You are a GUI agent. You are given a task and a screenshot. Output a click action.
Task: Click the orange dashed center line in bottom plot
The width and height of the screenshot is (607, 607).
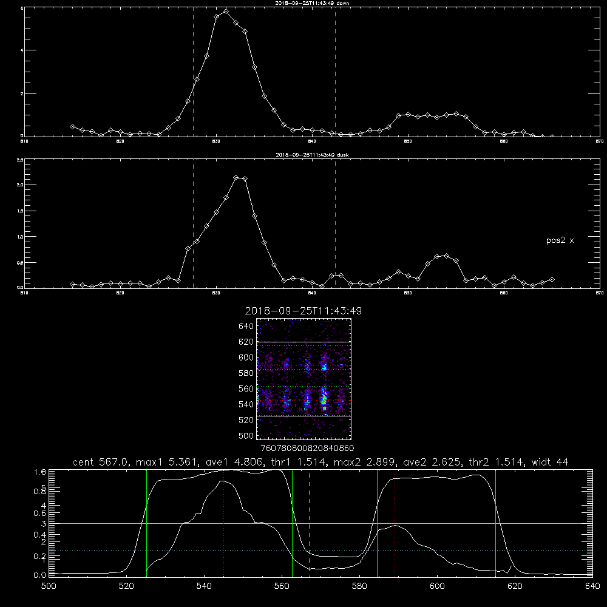click(309, 523)
